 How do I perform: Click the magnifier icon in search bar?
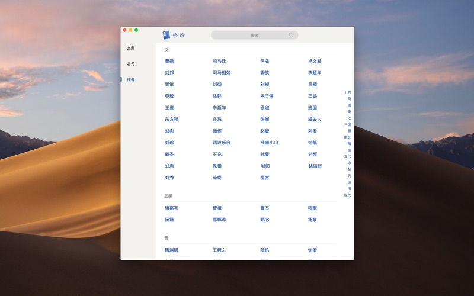(291, 35)
